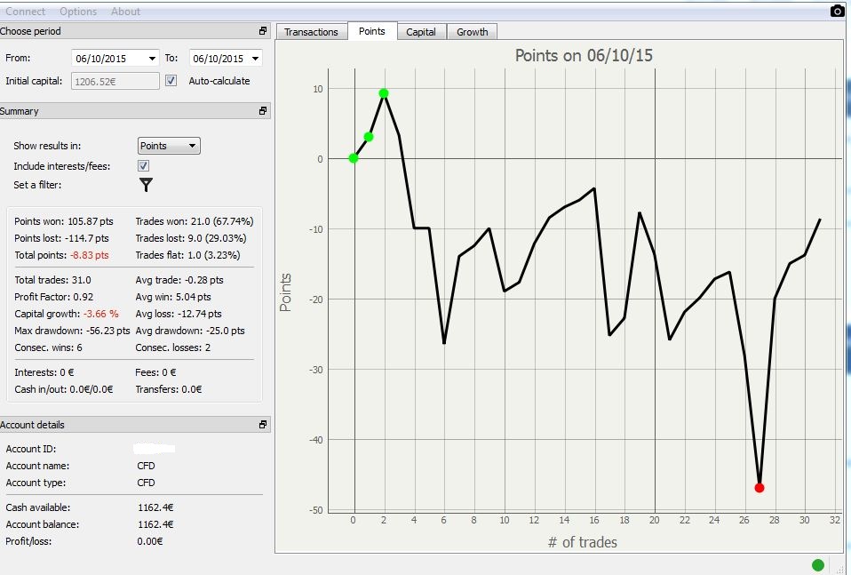
Task: Toggle the Auto-calculate checkbox
Action: pyautogui.click(x=171, y=81)
